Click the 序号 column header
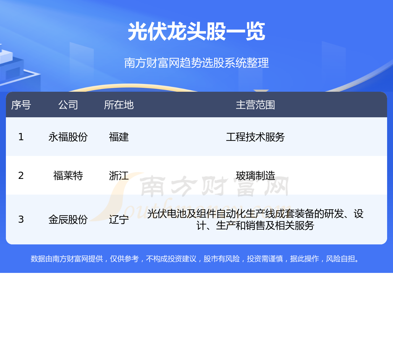Viewport: 393px width, 344px height. coord(21,105)
